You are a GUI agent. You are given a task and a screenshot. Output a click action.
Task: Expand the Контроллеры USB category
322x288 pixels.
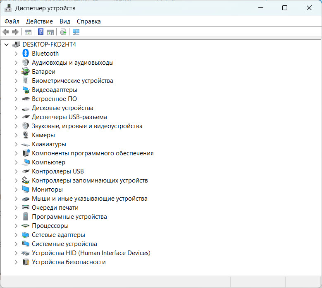16,171
